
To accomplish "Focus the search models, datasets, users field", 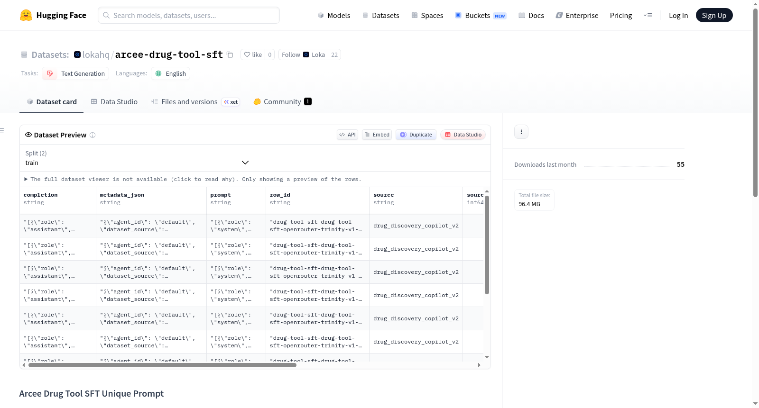I will click(x=189, y=15).
